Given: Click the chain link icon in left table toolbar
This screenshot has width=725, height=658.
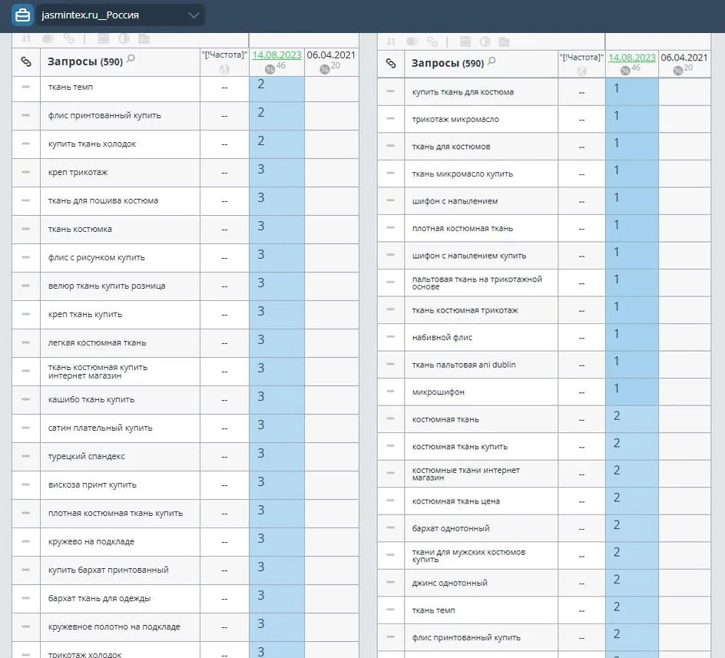Looking at the screenshot, I should click(69, 39).
